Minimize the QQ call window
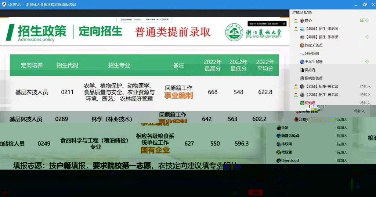This screenshot has width=376, height=197. click(x=356, y=4)
